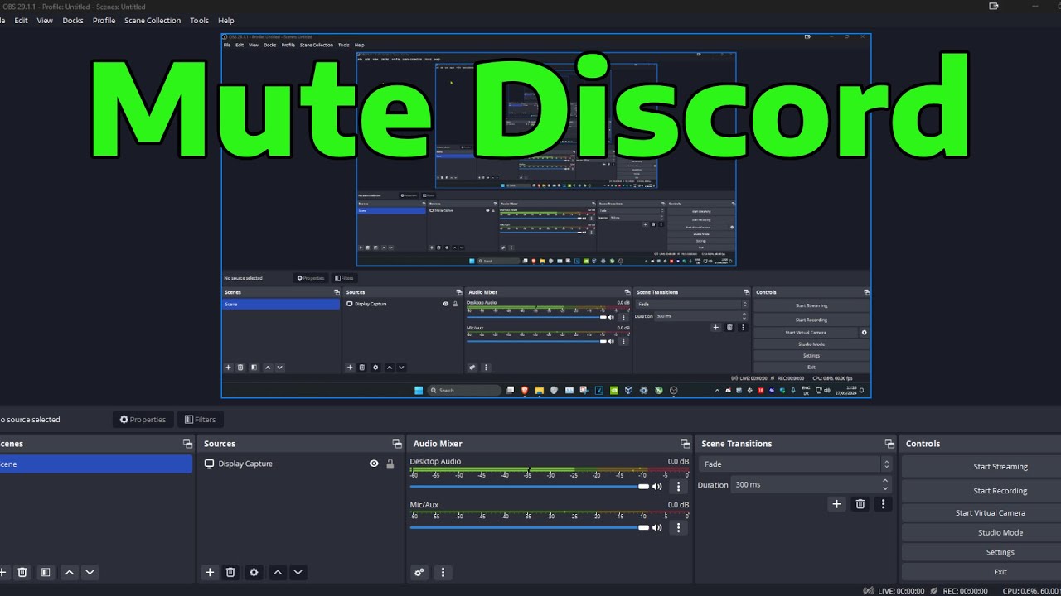Open the Scene Collection menu

coord(153,21)
